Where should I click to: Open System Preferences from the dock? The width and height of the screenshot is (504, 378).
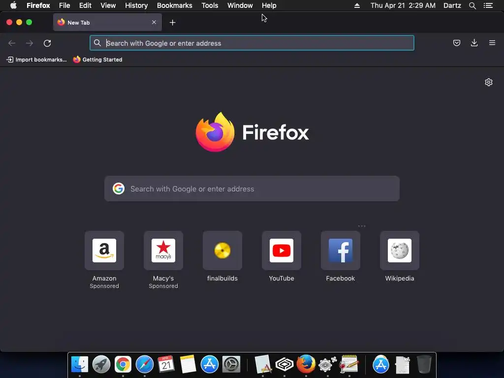tap(231, 365)
